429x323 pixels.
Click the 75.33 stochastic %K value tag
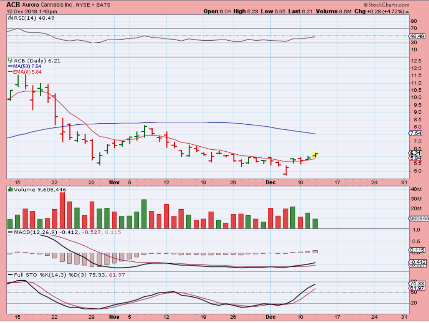point(417,284)
